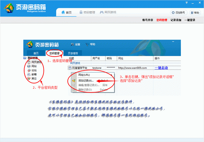Switch to the 密码管理 tab
Screen dimensions: 204x142
87,13
